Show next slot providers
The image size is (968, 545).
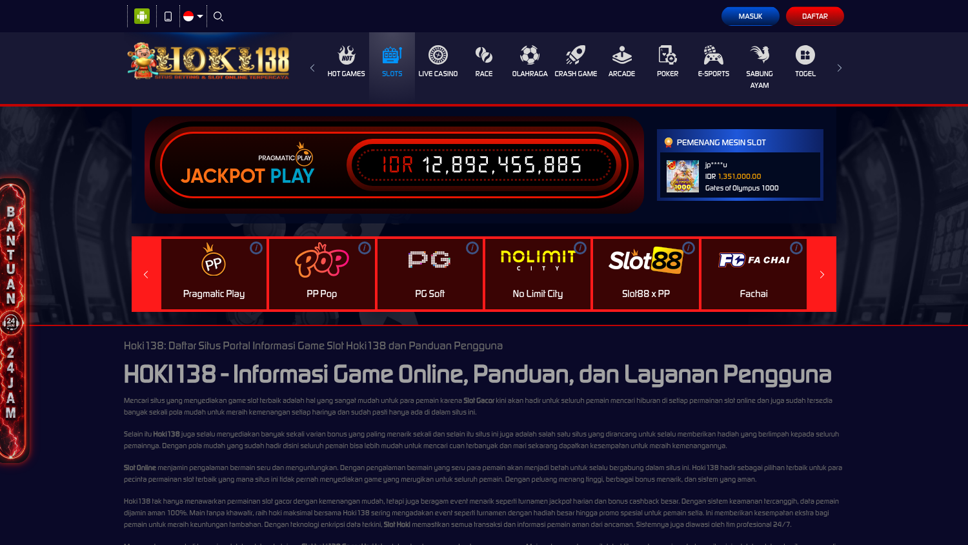click(822, 274)
